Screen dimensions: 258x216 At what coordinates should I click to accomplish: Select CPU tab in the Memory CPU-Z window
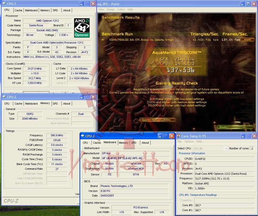7,103
